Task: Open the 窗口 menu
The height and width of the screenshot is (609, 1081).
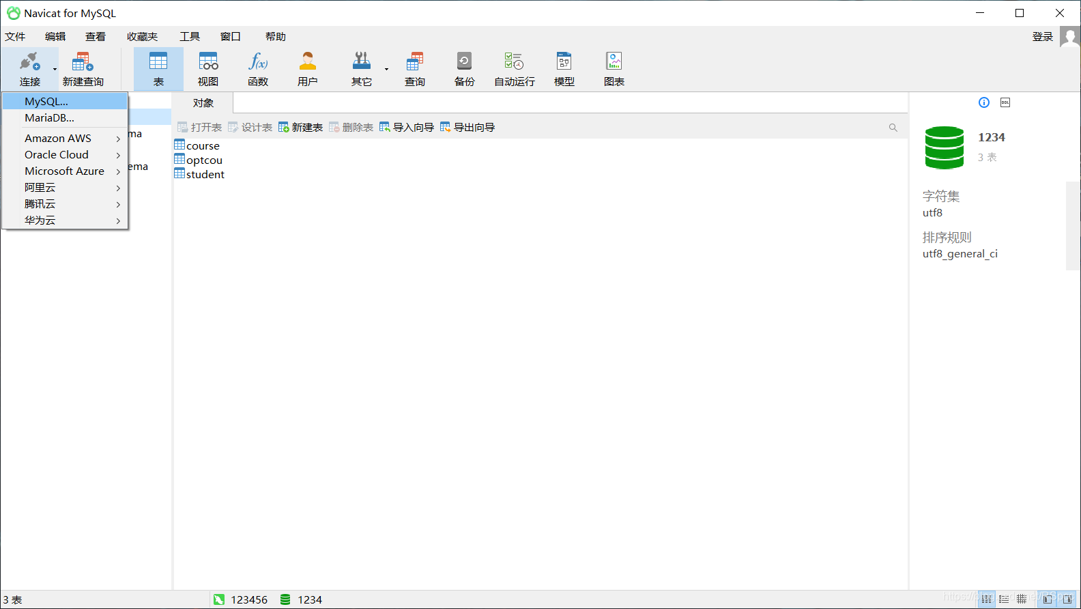Action: (x=231, y=37)
